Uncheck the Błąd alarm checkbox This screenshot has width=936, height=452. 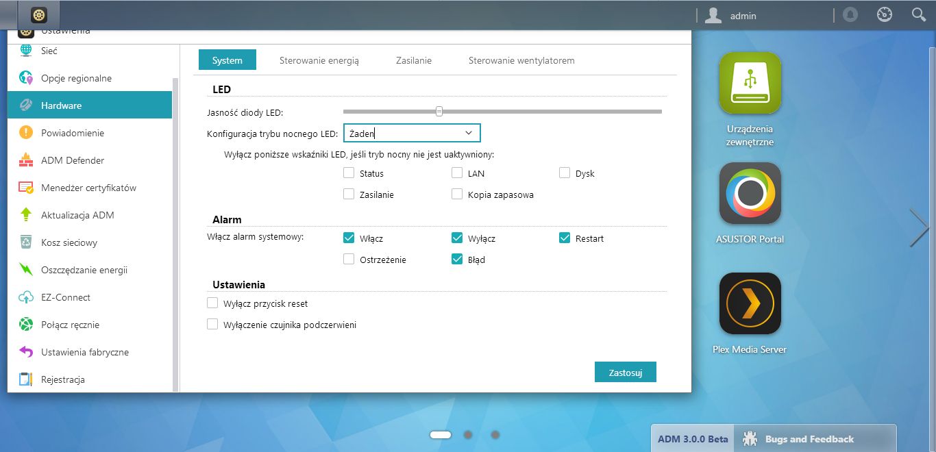pyautogui.click(x=457, y=260)
